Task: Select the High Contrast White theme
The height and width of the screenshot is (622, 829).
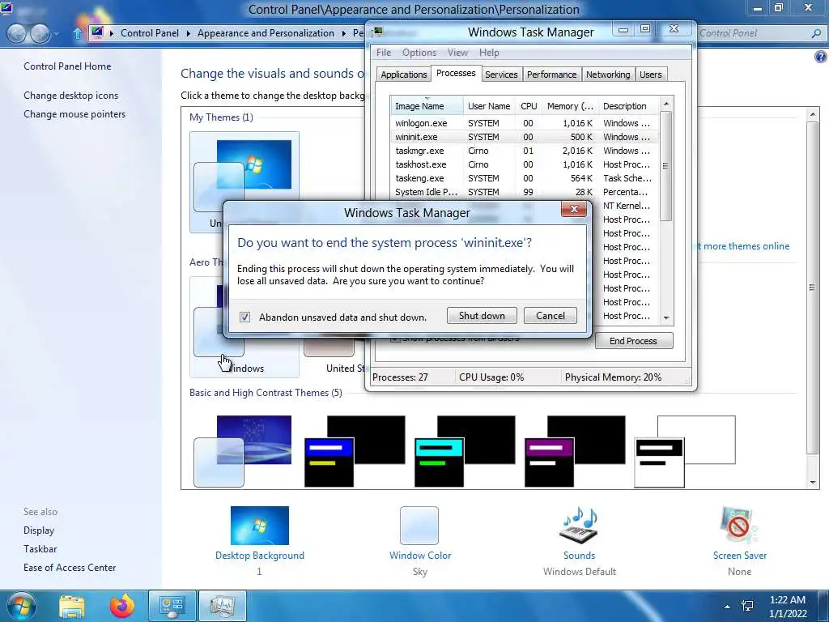Action: pos(685,451)
